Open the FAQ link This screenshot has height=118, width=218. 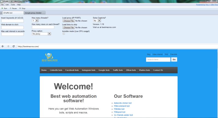pos(166,54)
